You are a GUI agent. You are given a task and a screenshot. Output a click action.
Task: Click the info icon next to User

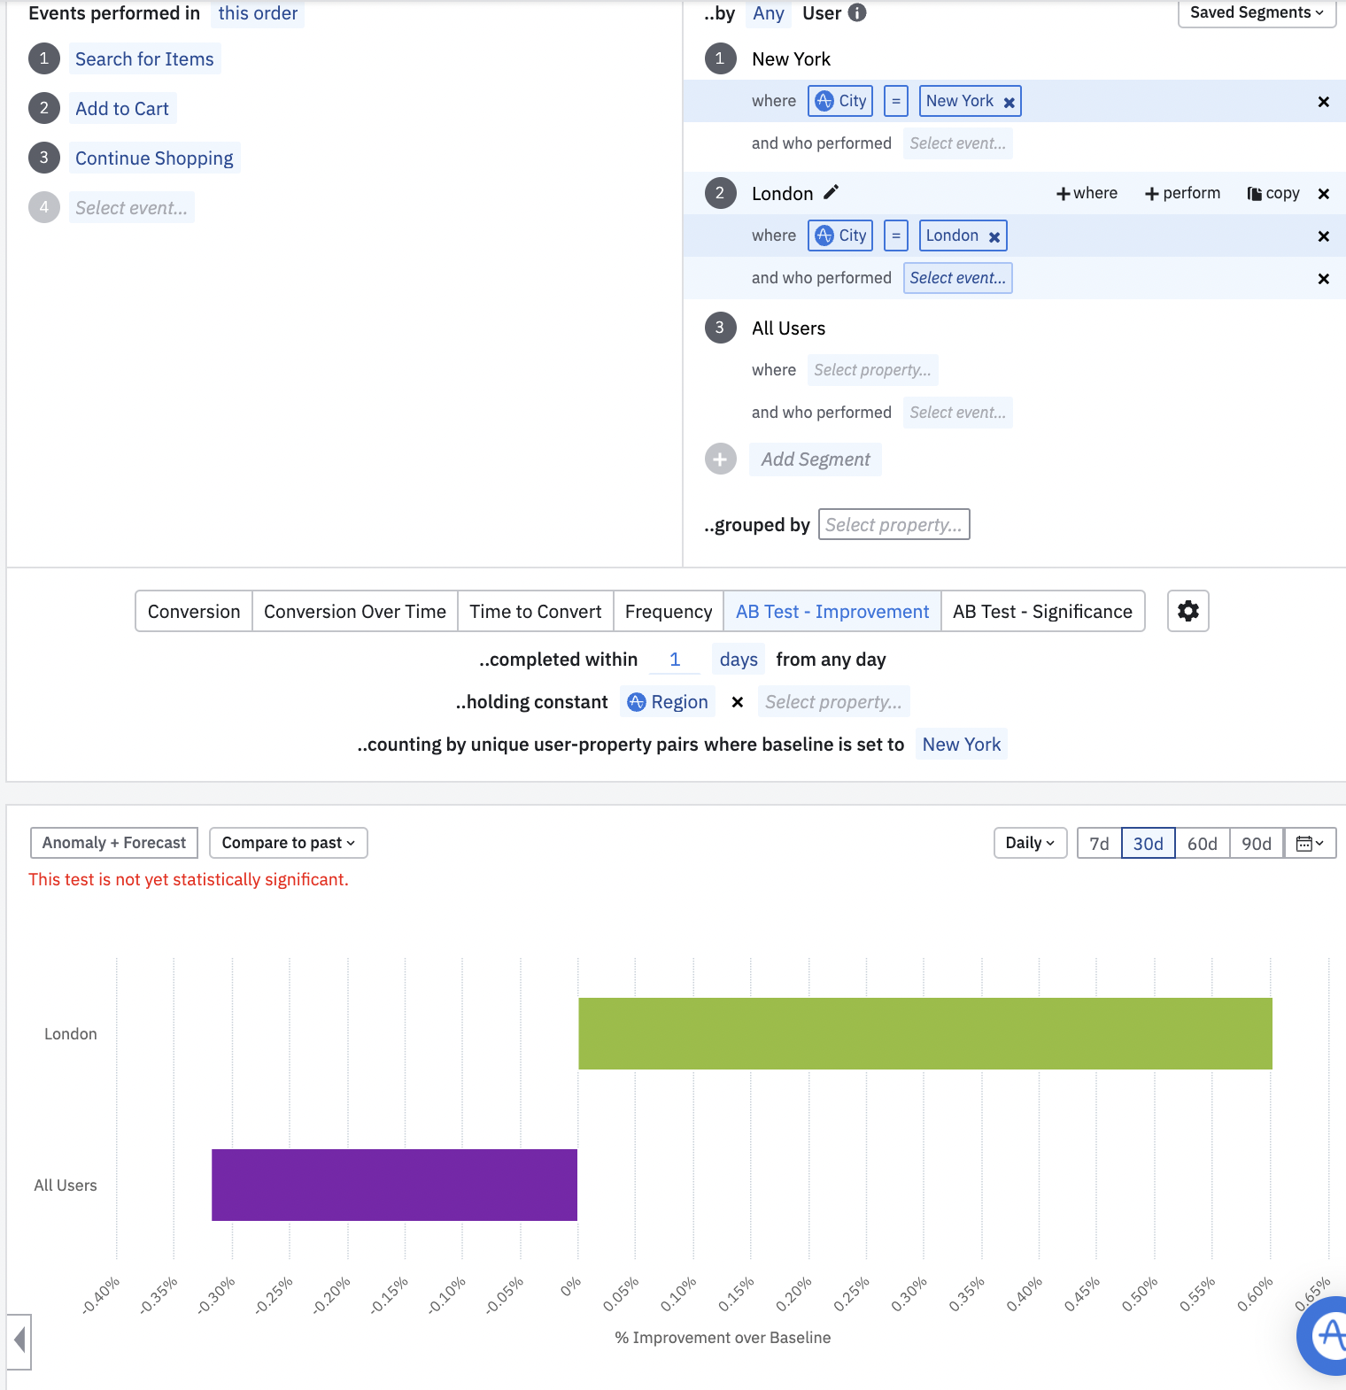857,12
